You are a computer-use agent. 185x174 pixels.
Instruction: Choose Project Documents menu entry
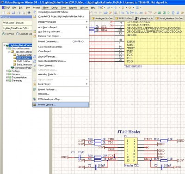61,42
